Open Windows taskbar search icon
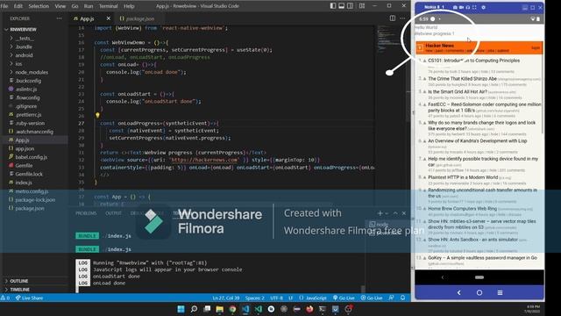This screenshot has height=316, width=561. [194, 309]
